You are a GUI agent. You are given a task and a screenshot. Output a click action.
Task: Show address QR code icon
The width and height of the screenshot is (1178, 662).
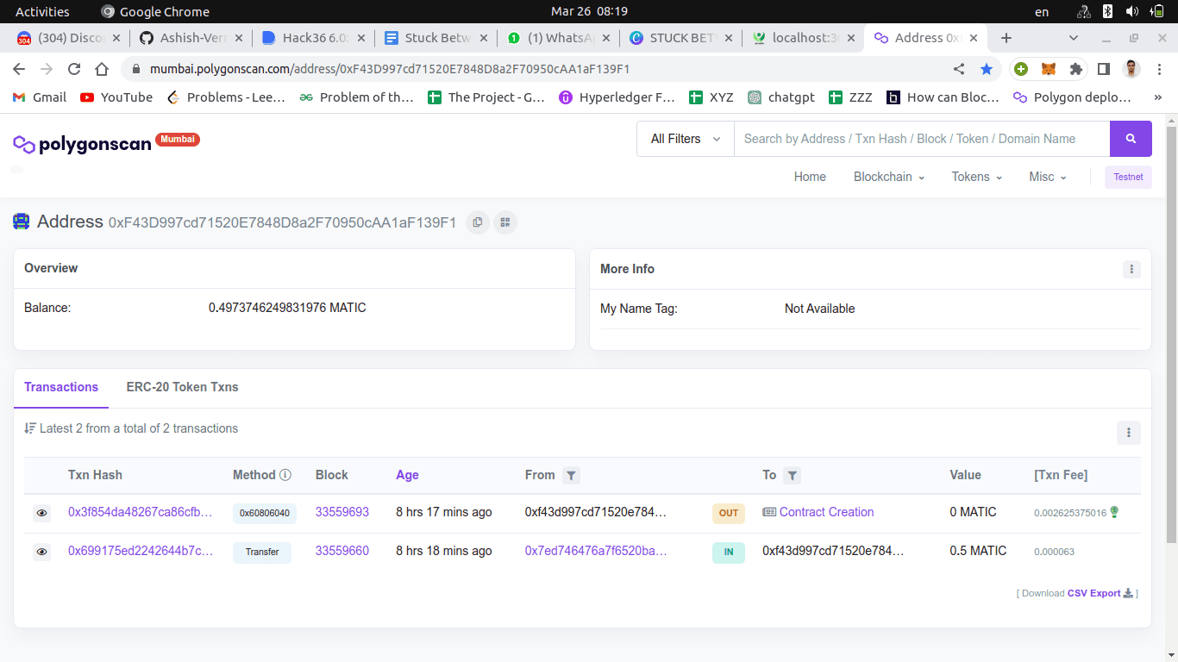coord(505,222)
